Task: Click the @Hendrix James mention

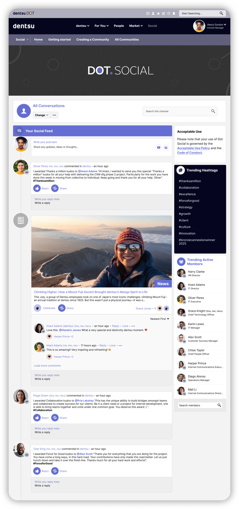Action: [x=70, y=330]
